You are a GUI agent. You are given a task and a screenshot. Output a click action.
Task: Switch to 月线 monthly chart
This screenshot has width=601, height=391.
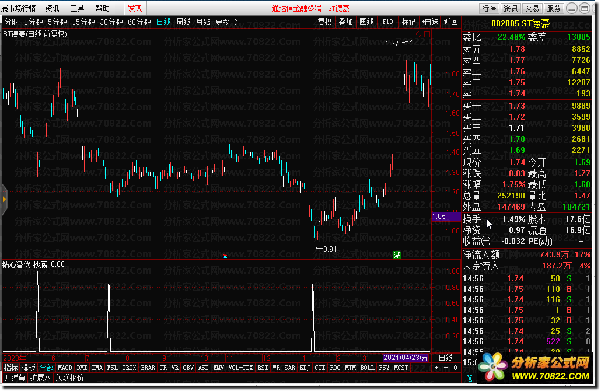[203, 22]
